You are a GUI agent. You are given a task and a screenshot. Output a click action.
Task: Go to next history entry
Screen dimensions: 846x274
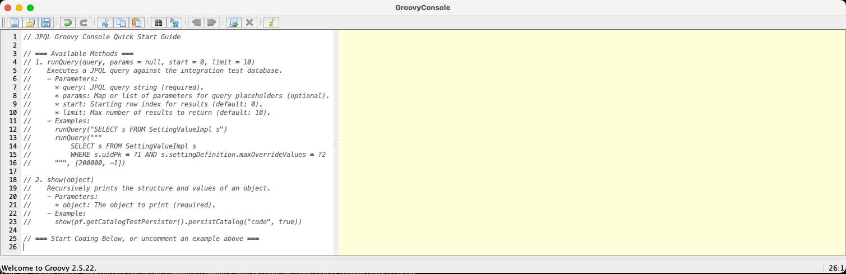[211, 22]
